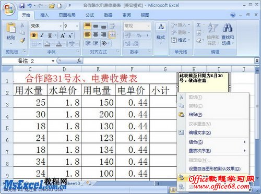Customize Quick Access Toolbar dropdown arrow

pyautogui.click(x=69, y=6)
